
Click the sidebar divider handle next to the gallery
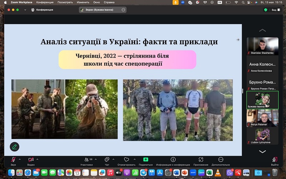(243, 91)
